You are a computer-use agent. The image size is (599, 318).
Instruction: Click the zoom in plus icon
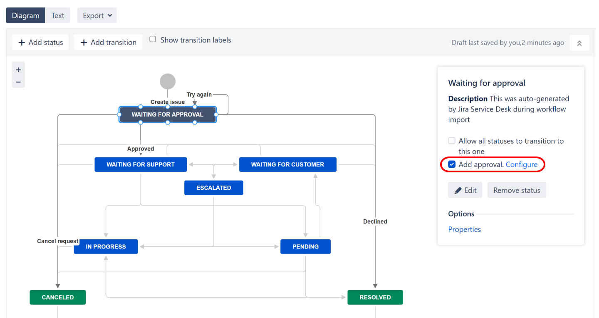(x=18, y=70)
